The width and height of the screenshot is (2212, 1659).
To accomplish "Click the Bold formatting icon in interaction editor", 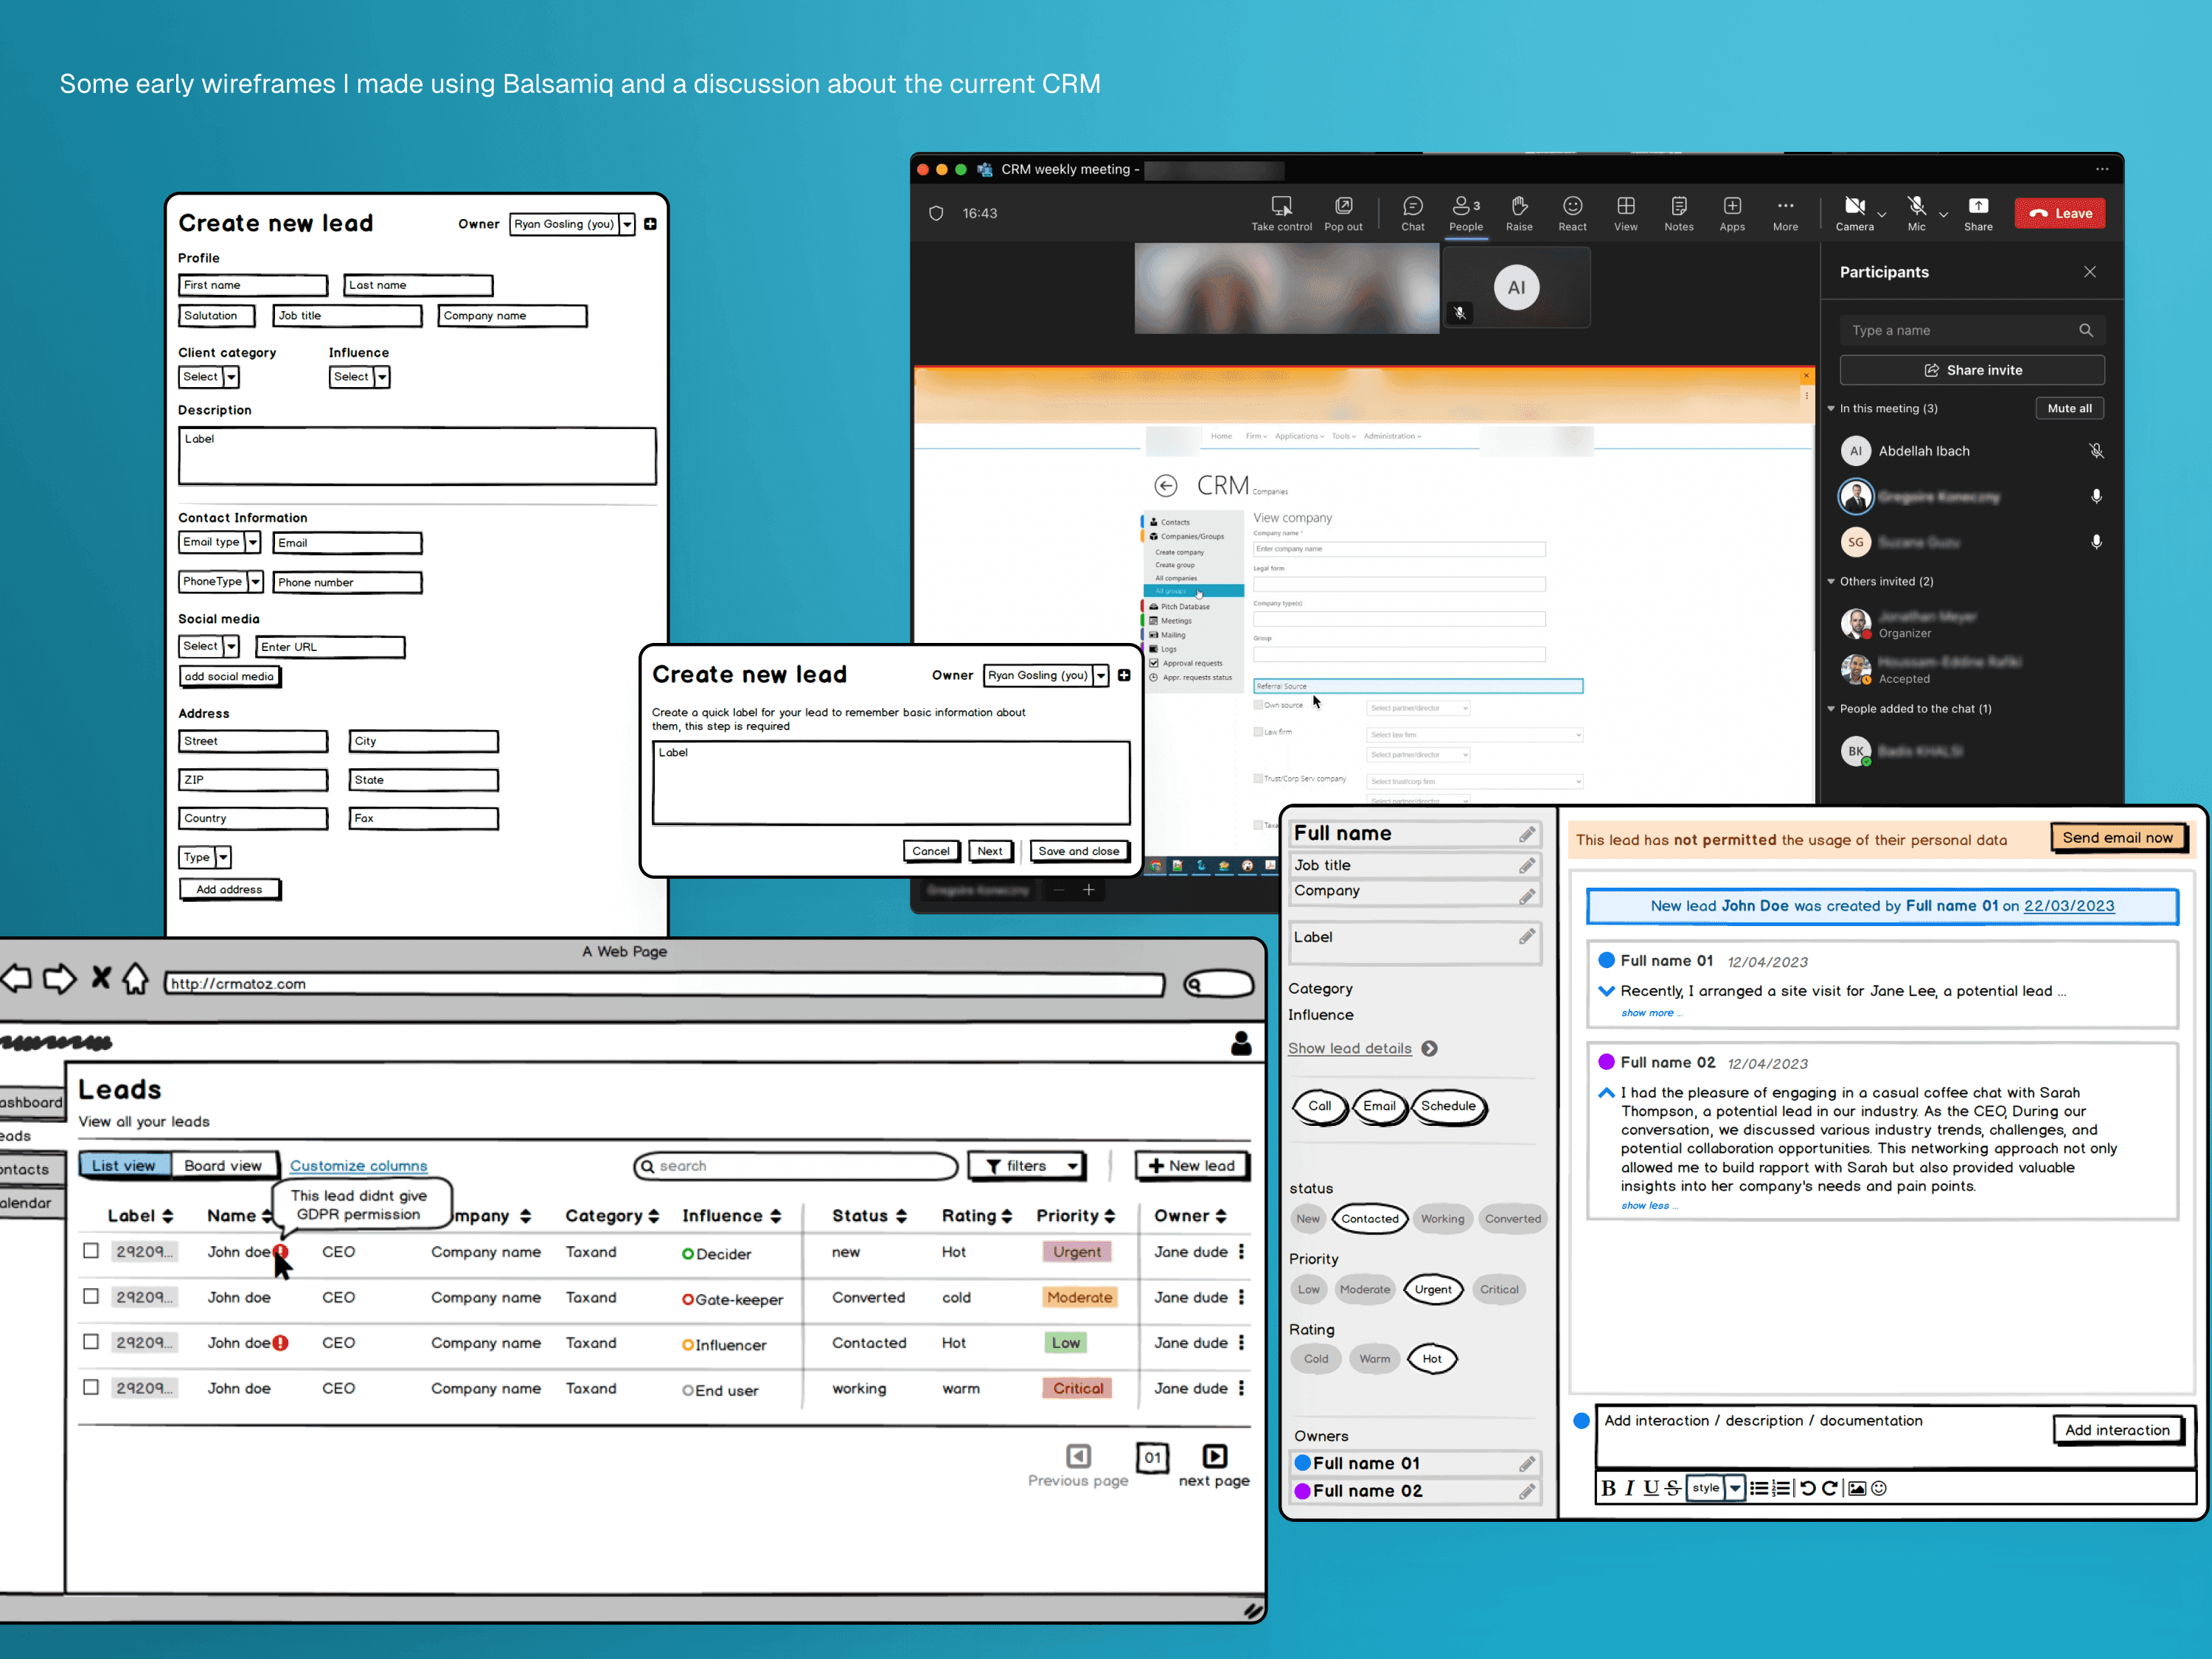I will (1608, 1488).
